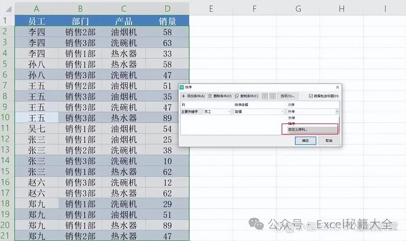Confirm sort with 确定 button
Image resolution: width=406 pixels, height=241 pixels.
[x=305, y=141]
